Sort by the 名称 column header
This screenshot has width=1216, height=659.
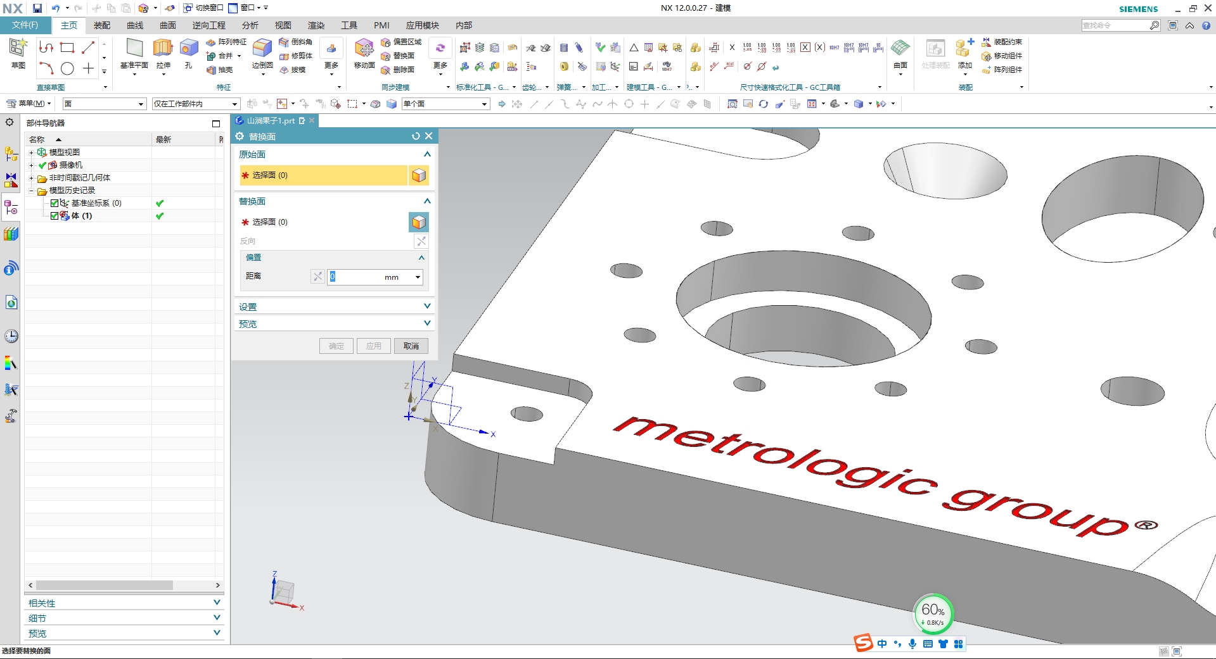(89, 139)
